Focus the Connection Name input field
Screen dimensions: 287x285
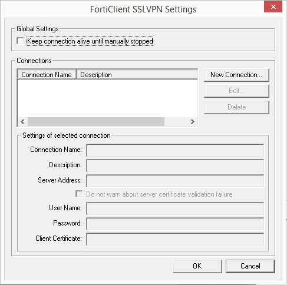(x=175, y=150)
